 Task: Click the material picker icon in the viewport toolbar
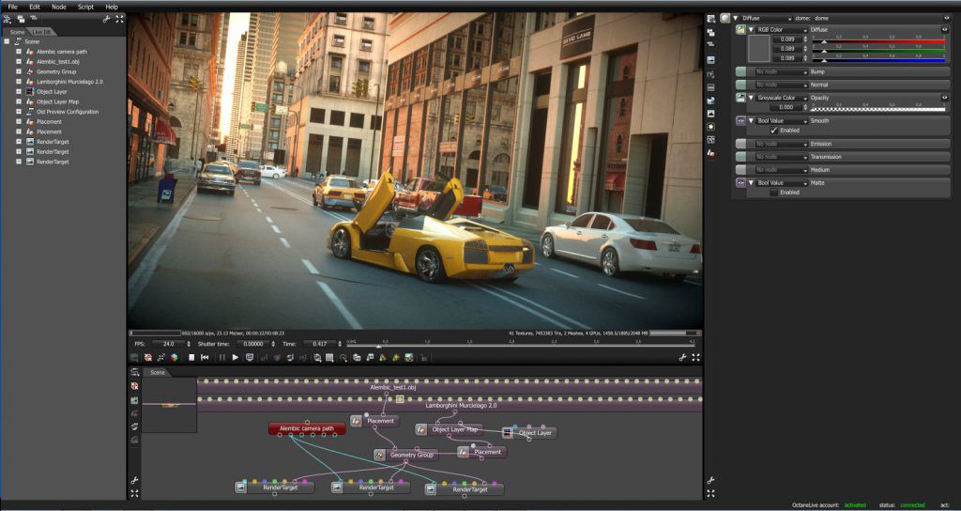coord(383,357)
